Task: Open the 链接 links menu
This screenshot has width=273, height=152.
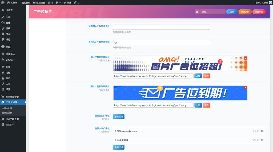Action: click(13, 28)
